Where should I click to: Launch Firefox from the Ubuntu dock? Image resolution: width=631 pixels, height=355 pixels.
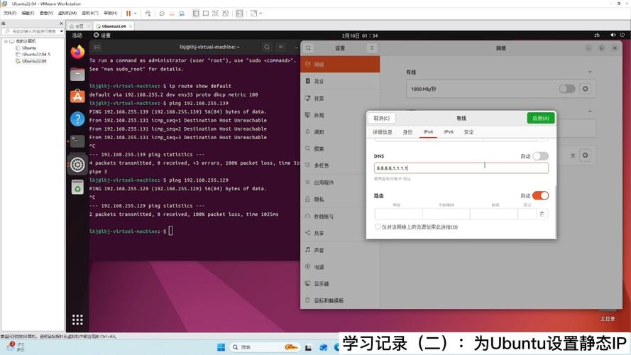tap(77, 52)
